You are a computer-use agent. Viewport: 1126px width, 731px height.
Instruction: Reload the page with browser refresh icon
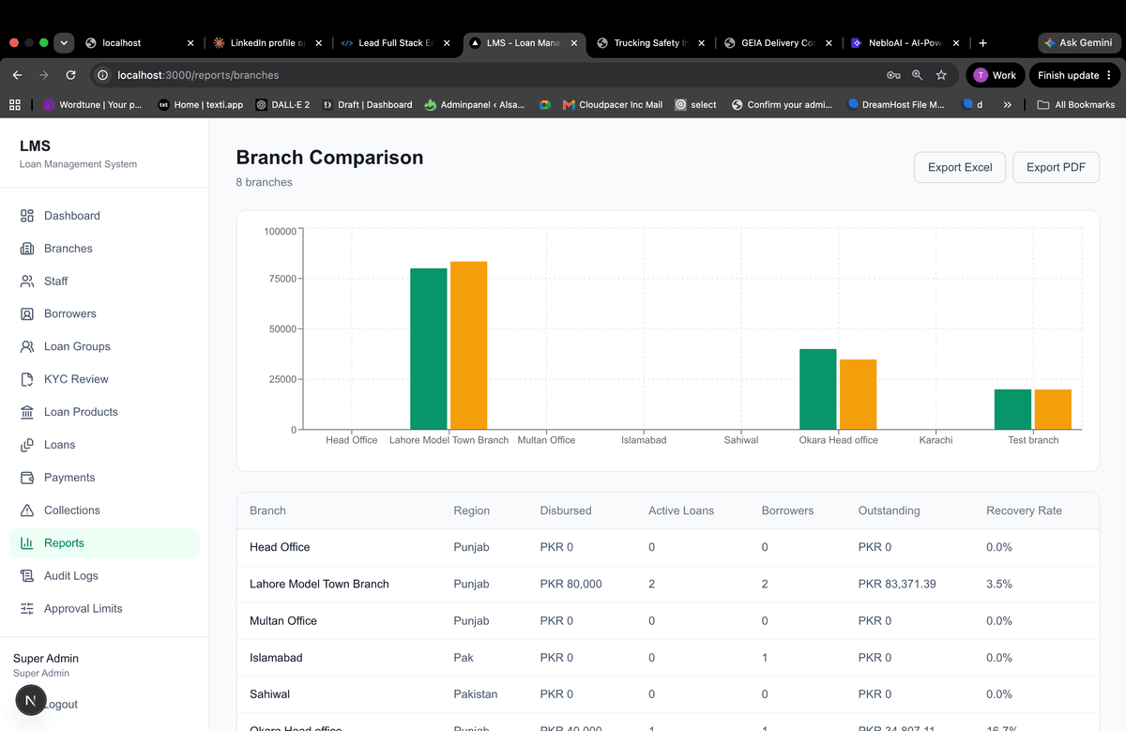click(x=70, y=75)
